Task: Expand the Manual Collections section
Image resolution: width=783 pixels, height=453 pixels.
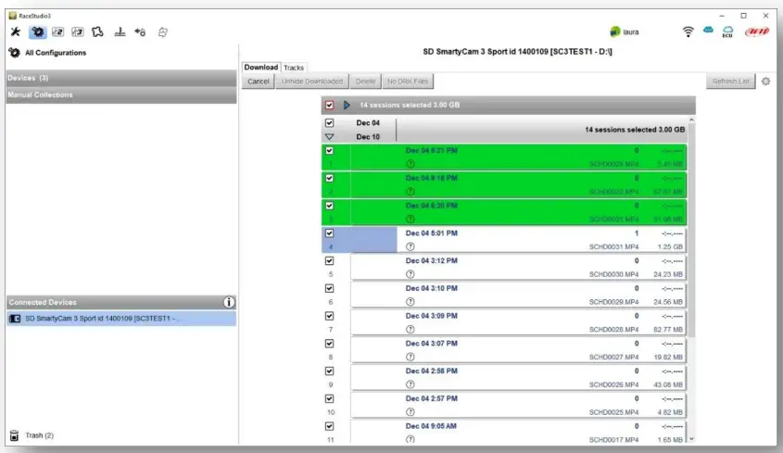Action: tap(121, 94)
